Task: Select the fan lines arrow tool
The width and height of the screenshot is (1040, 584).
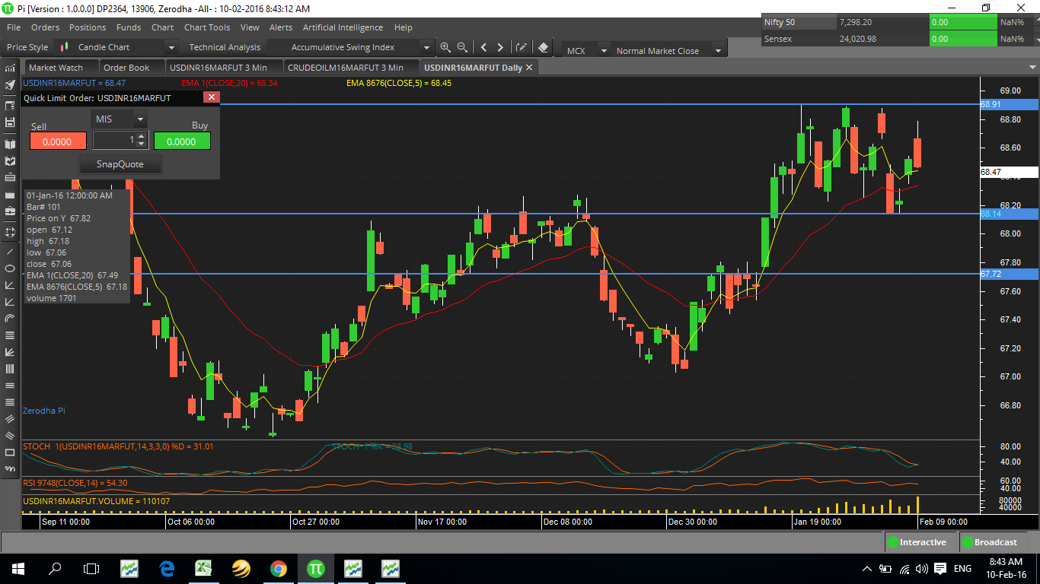Action: click(x=10, y=352)
